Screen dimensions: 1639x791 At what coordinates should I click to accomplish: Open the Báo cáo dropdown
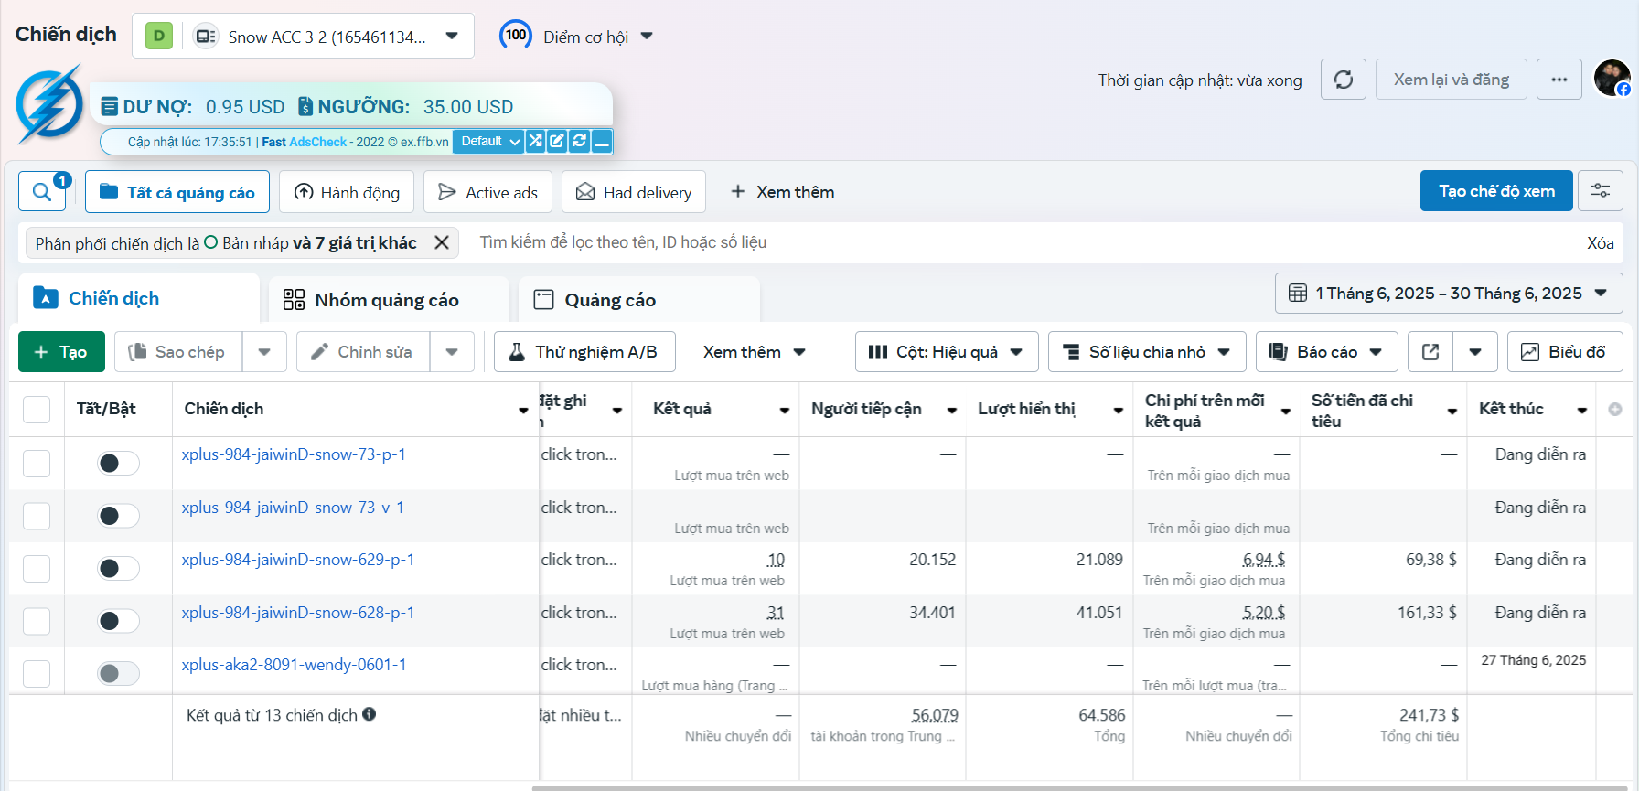coord(1326,352)
